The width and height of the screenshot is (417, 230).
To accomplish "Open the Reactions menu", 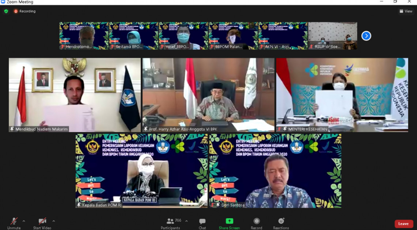I will [281, 222].
